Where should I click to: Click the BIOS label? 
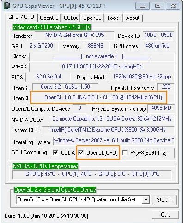tap(17, 78)
